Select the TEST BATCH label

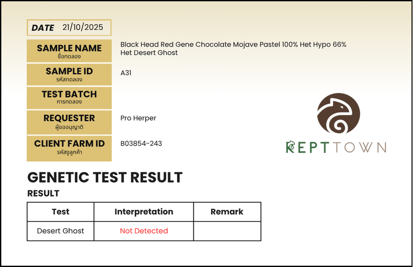[x=69, y=97]
